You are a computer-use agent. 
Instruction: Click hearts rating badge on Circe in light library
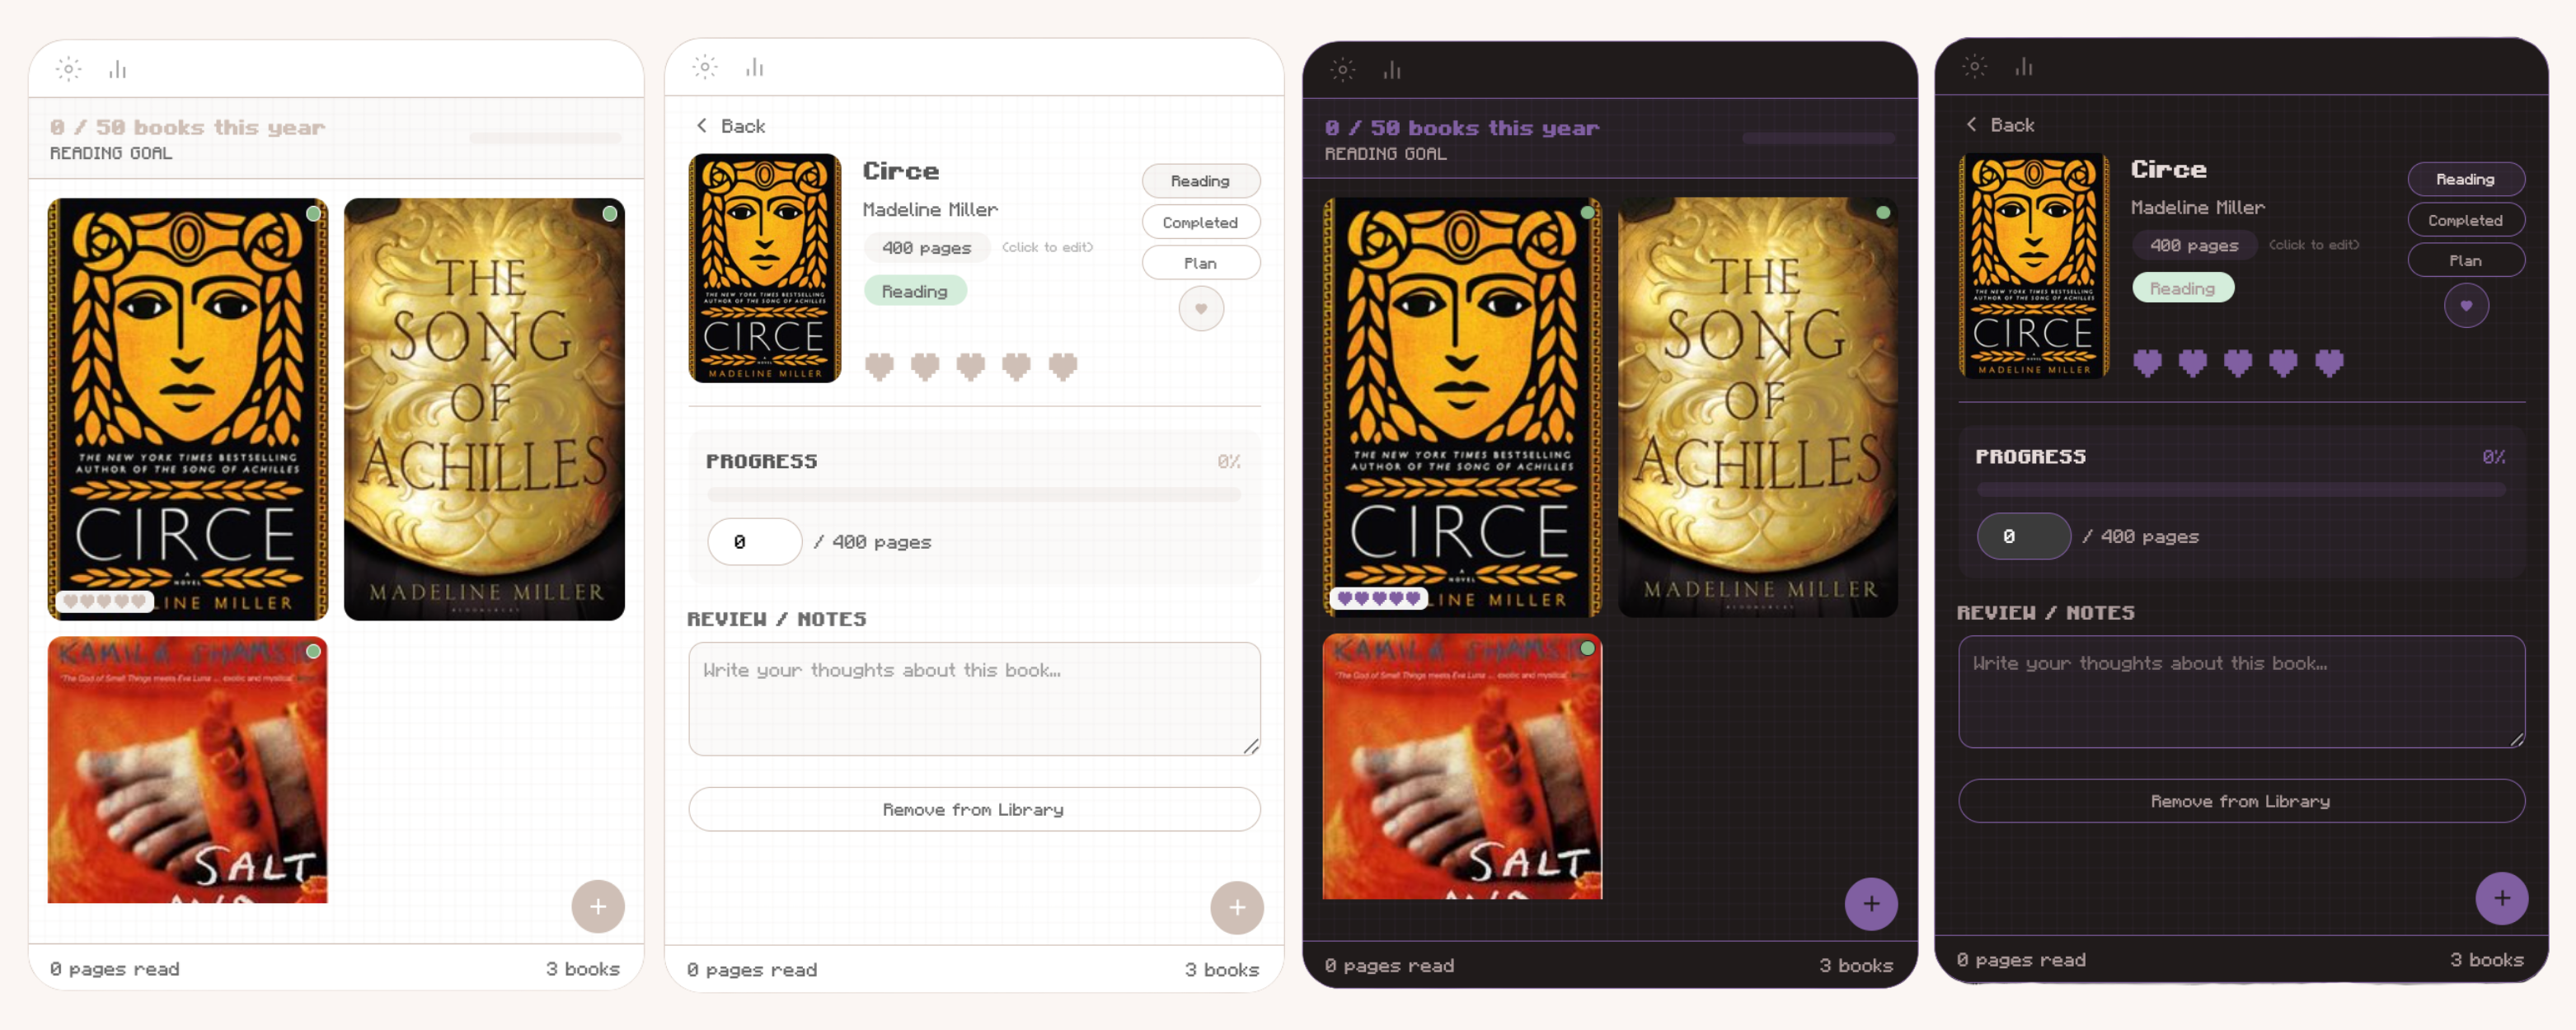click(105, 601)
